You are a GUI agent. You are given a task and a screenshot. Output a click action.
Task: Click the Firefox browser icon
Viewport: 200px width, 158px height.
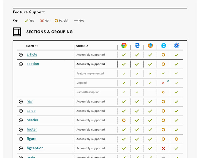pos(150,45)
